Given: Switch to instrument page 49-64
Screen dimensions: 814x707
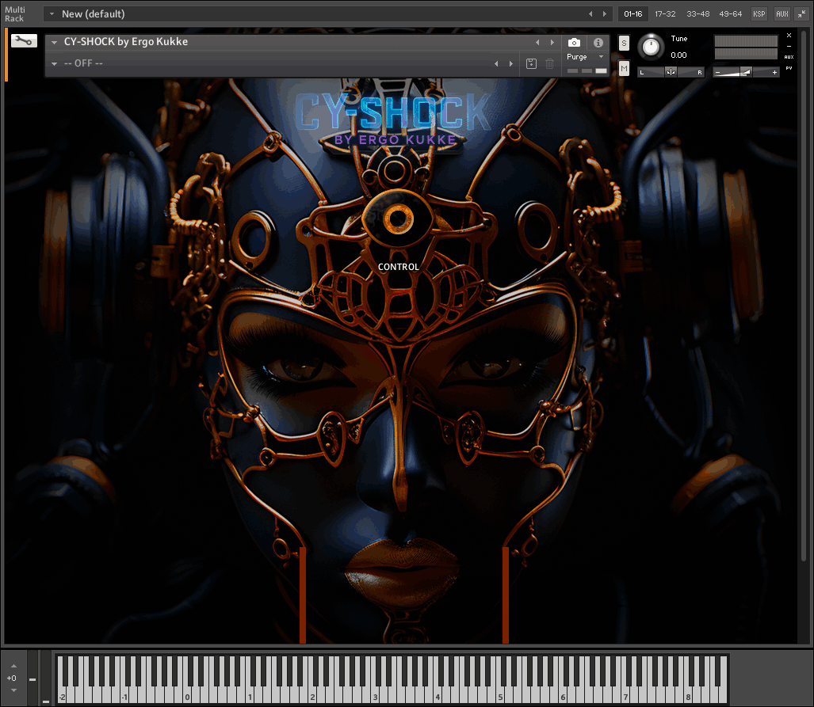Looking at the screenshot, I should pos(731,14).
